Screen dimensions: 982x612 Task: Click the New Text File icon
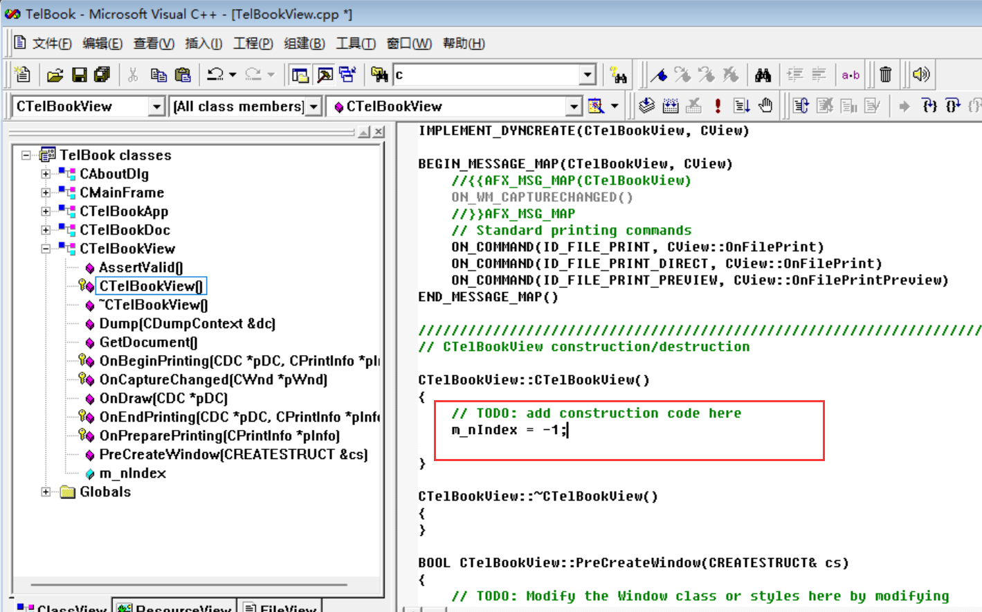click(23, 74)
